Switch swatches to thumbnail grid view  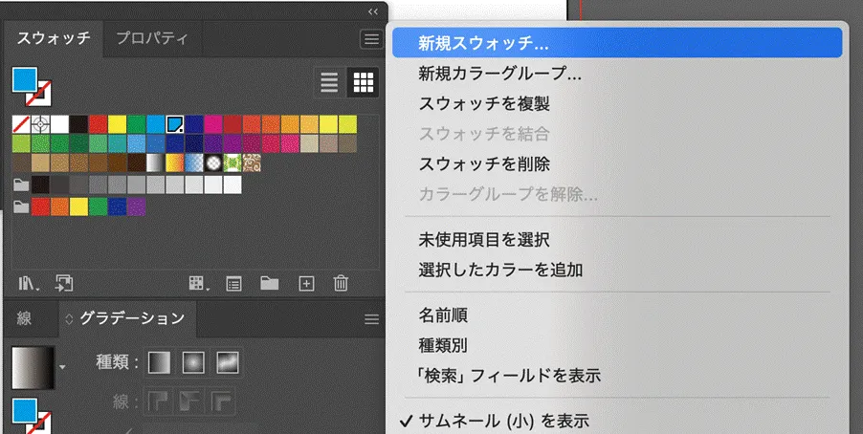coord(363,83)
